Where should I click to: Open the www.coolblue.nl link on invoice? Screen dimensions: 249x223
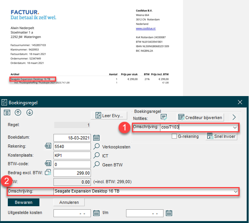(146, 29)
